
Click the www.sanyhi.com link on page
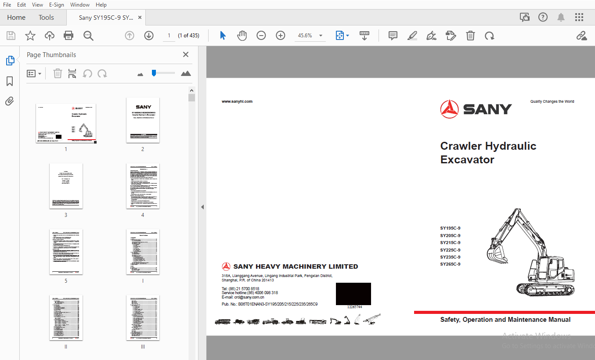(237, 101)
